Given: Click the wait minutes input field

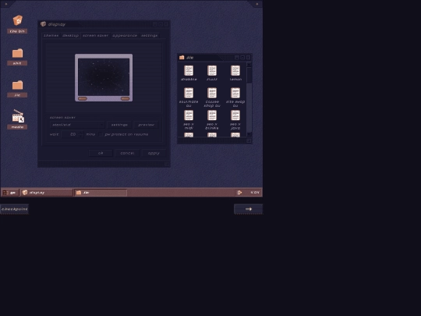Looking at the screenshot, I should 70,134.
